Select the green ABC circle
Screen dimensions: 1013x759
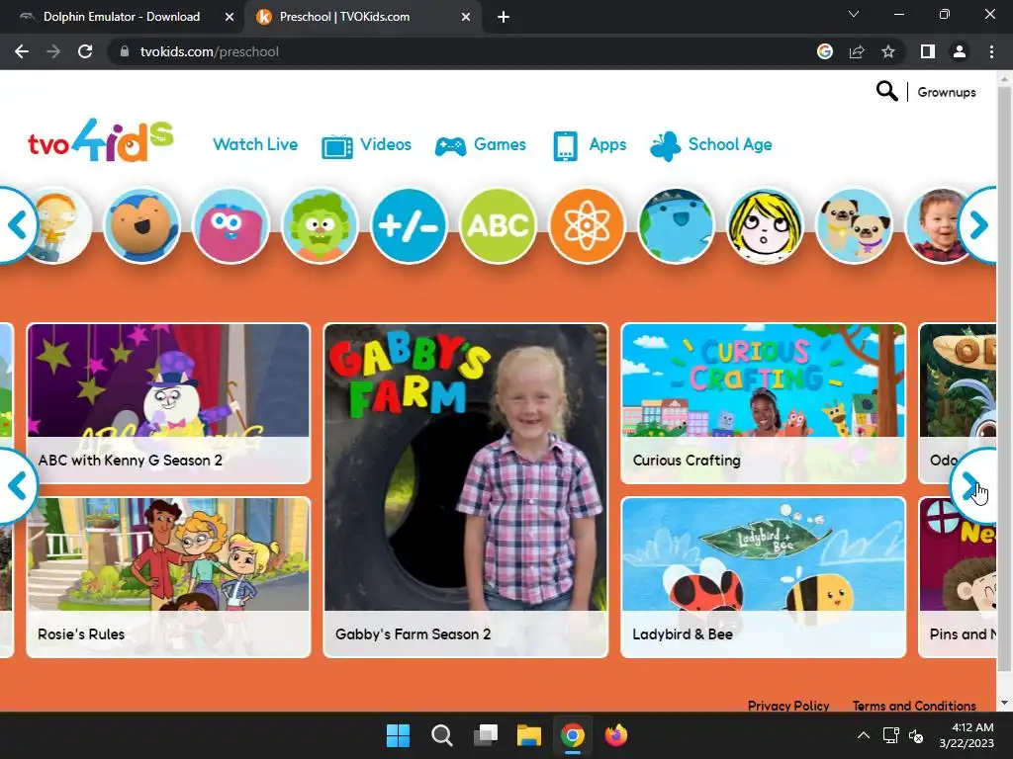click(x=498, y=226)
